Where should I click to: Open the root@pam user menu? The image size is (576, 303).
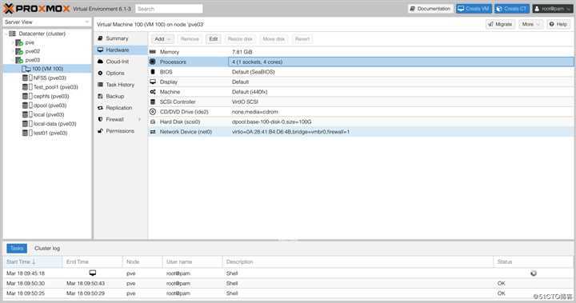coord(553,9)
